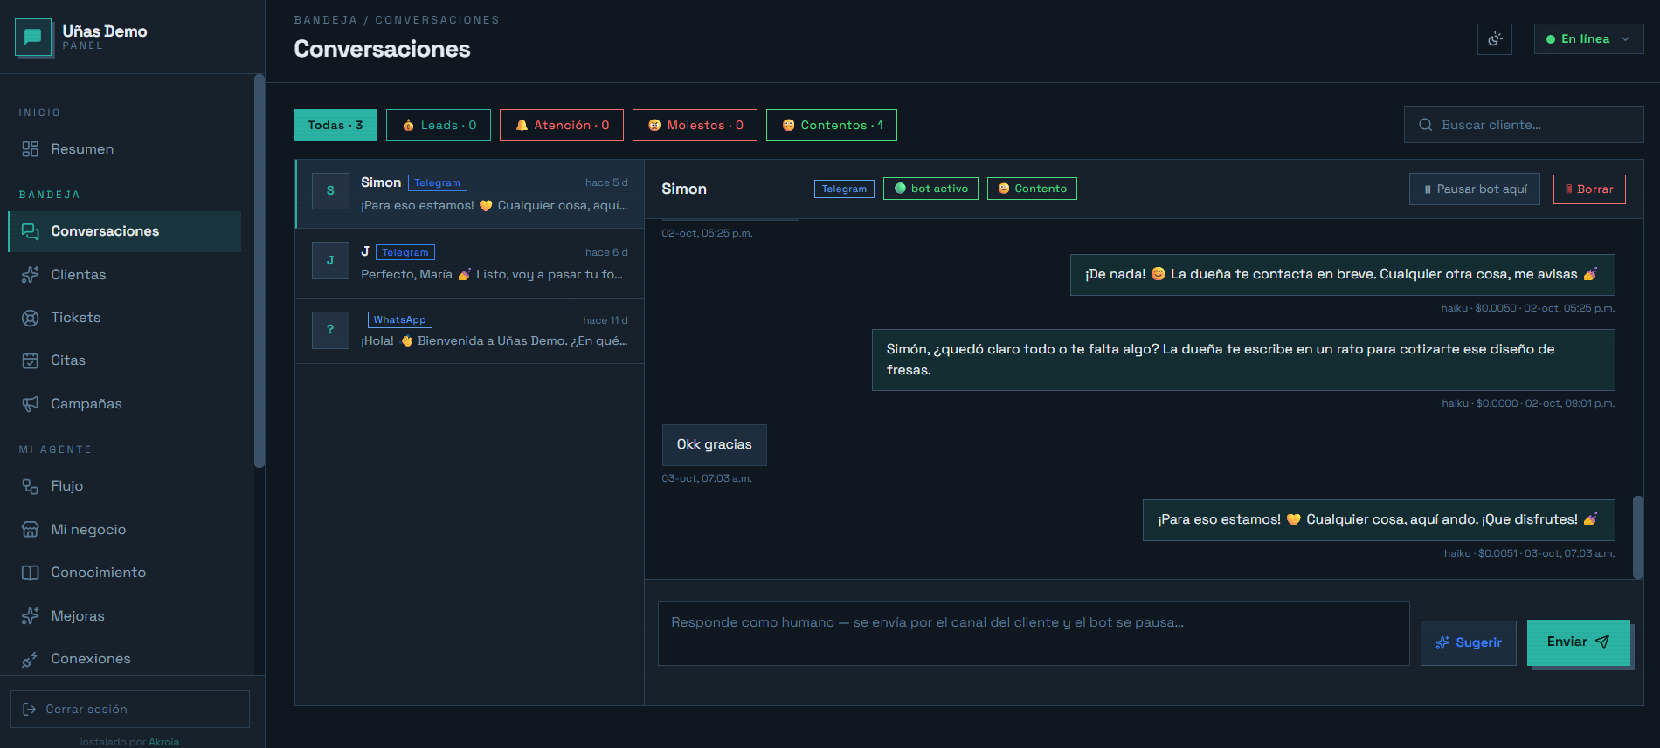The image size is (1660, 748).
Task: Click the Tickets lifebuoy icon
Action: 31,318
